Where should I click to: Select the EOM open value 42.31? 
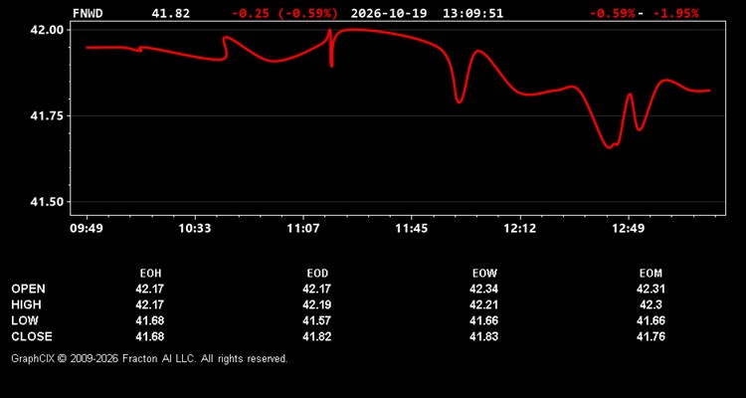pyautogui.click(x=651, y=289)
